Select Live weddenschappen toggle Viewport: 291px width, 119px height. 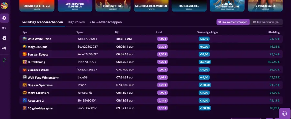pyautogui.click(x=233, y=22)
